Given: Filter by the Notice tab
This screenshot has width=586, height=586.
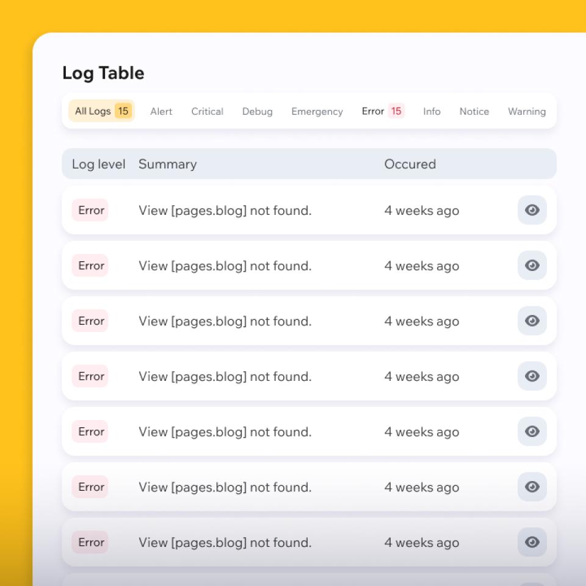Looking at the screenshot, I should coord(474,112).
